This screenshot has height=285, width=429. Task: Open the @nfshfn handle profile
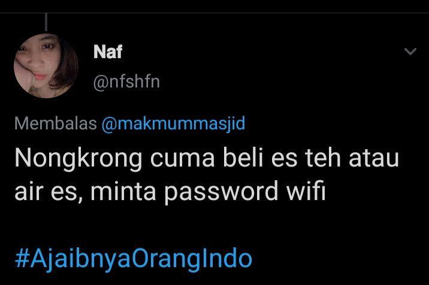tap(126, 82)
